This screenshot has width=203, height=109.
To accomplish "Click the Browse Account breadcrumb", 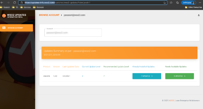I will click(49, 15).
